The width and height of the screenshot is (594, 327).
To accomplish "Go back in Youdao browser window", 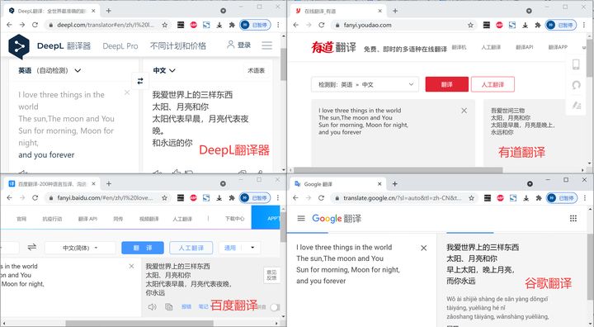I will pos(296,25).
